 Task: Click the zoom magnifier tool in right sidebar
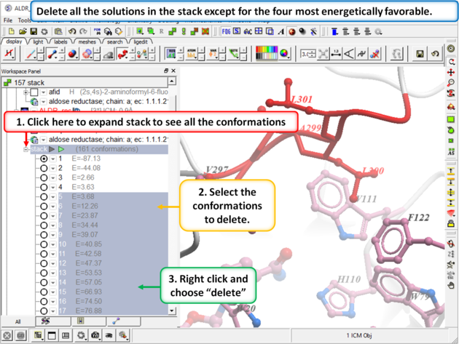point(451,83)
